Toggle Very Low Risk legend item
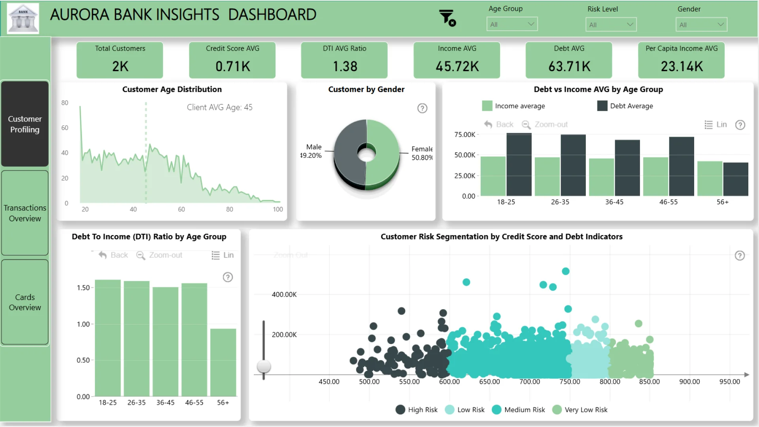 tap(580, 410)
